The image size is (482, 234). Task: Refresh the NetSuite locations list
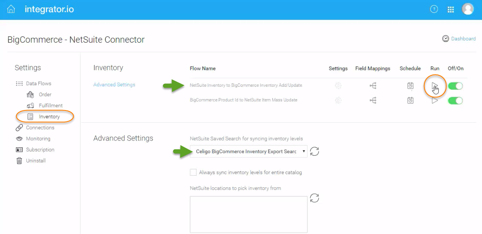tap(314, 198)
